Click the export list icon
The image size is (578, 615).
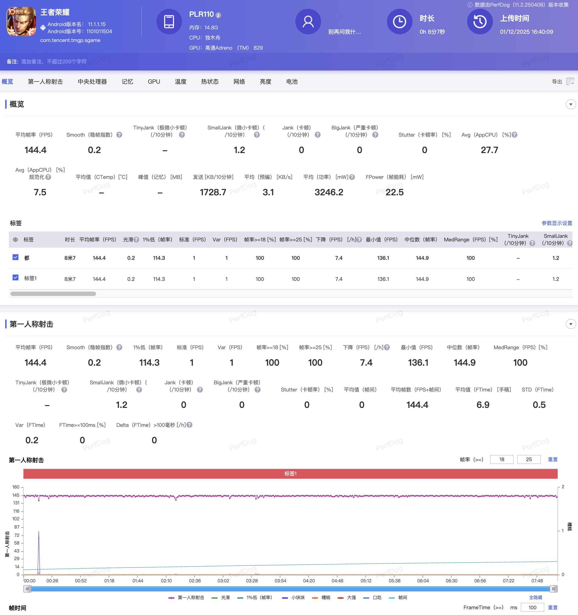tap(570, 81)
